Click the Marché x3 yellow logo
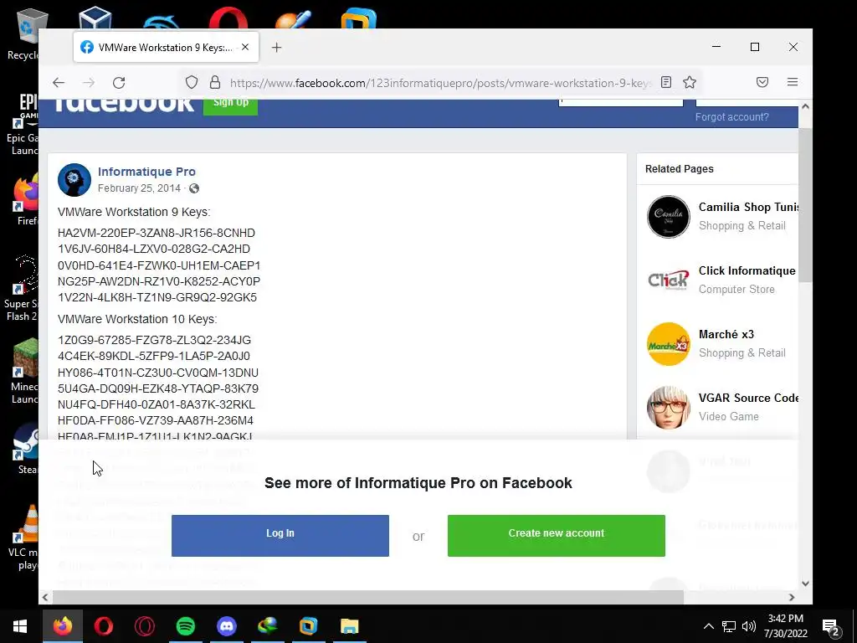The image size is (857, 643). [x=669, y=344]
